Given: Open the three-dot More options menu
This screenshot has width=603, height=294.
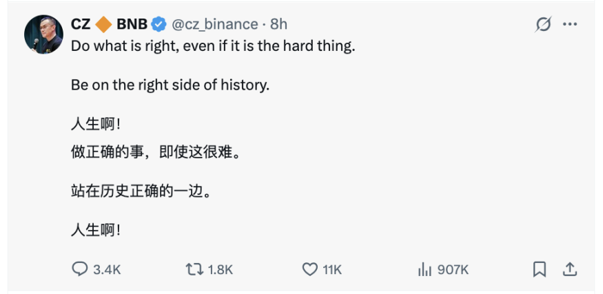Looking at the screenshot, I should click(x=569, y=24).
